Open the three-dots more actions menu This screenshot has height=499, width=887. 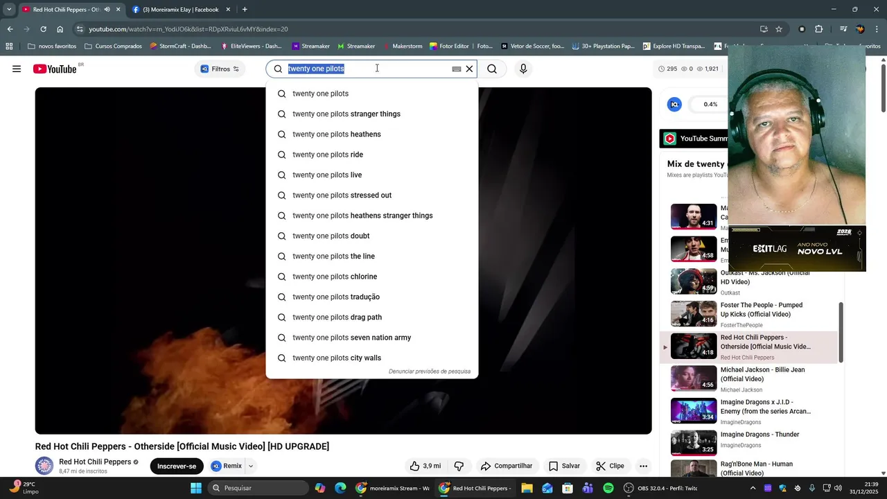(644, 466)
